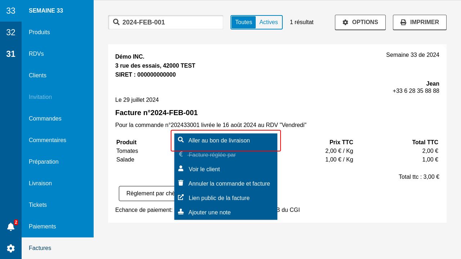Click the person icon for client view

pos(181,169)
